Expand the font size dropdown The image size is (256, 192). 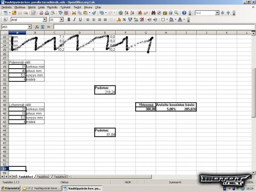click(61, 20)
